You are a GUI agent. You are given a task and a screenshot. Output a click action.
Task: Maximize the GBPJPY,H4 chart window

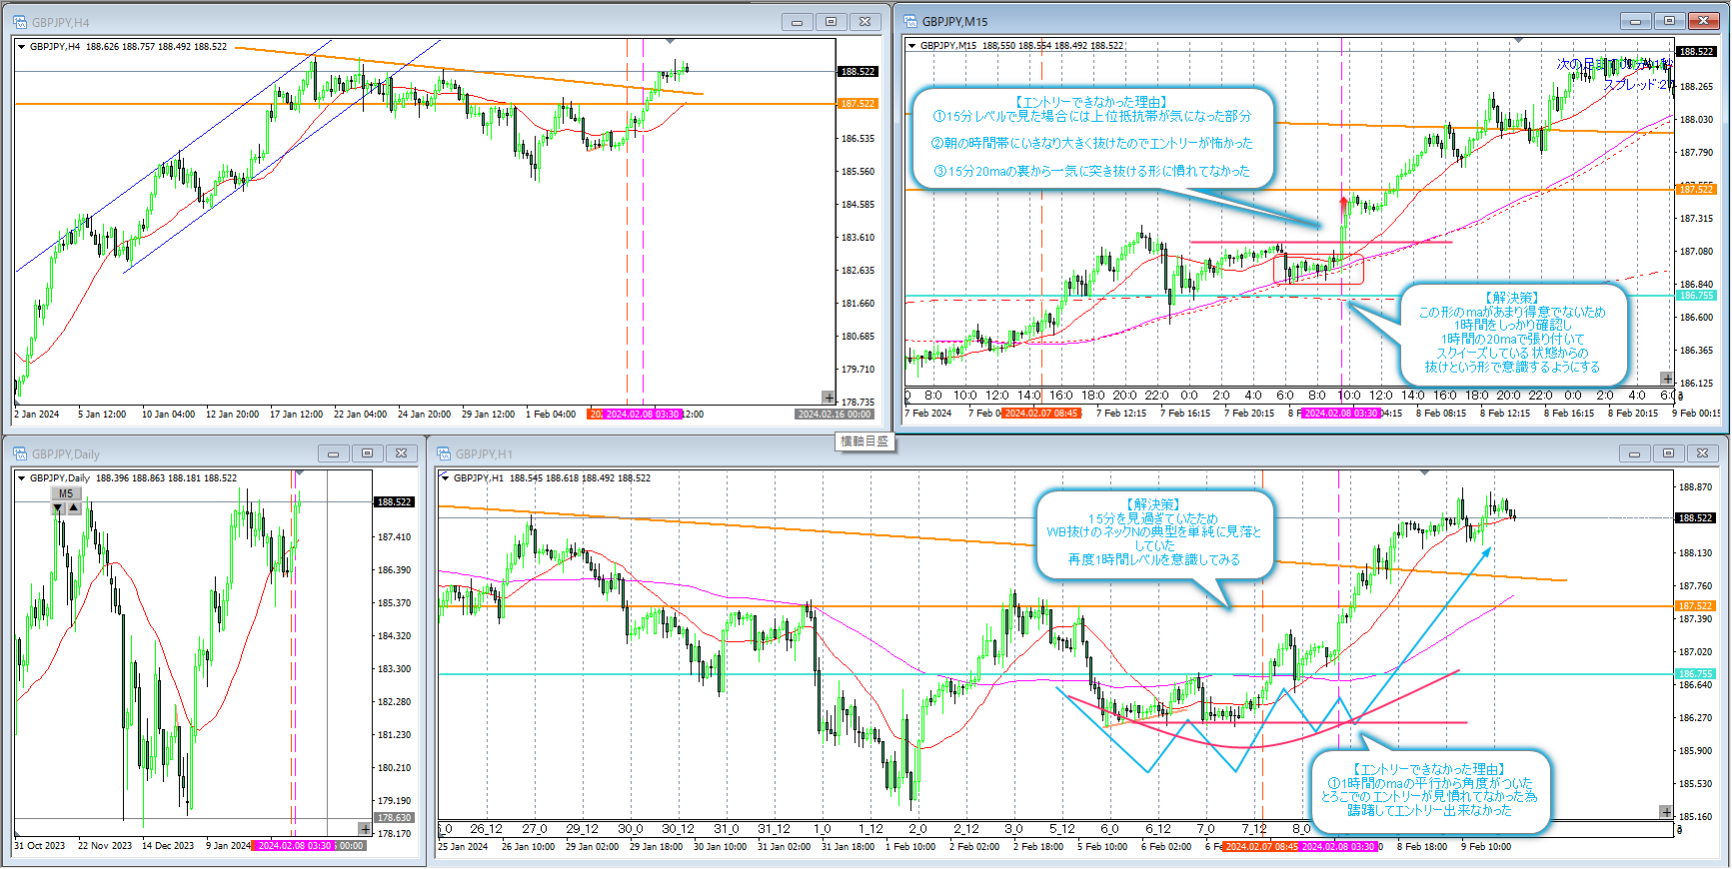(831, 22)
